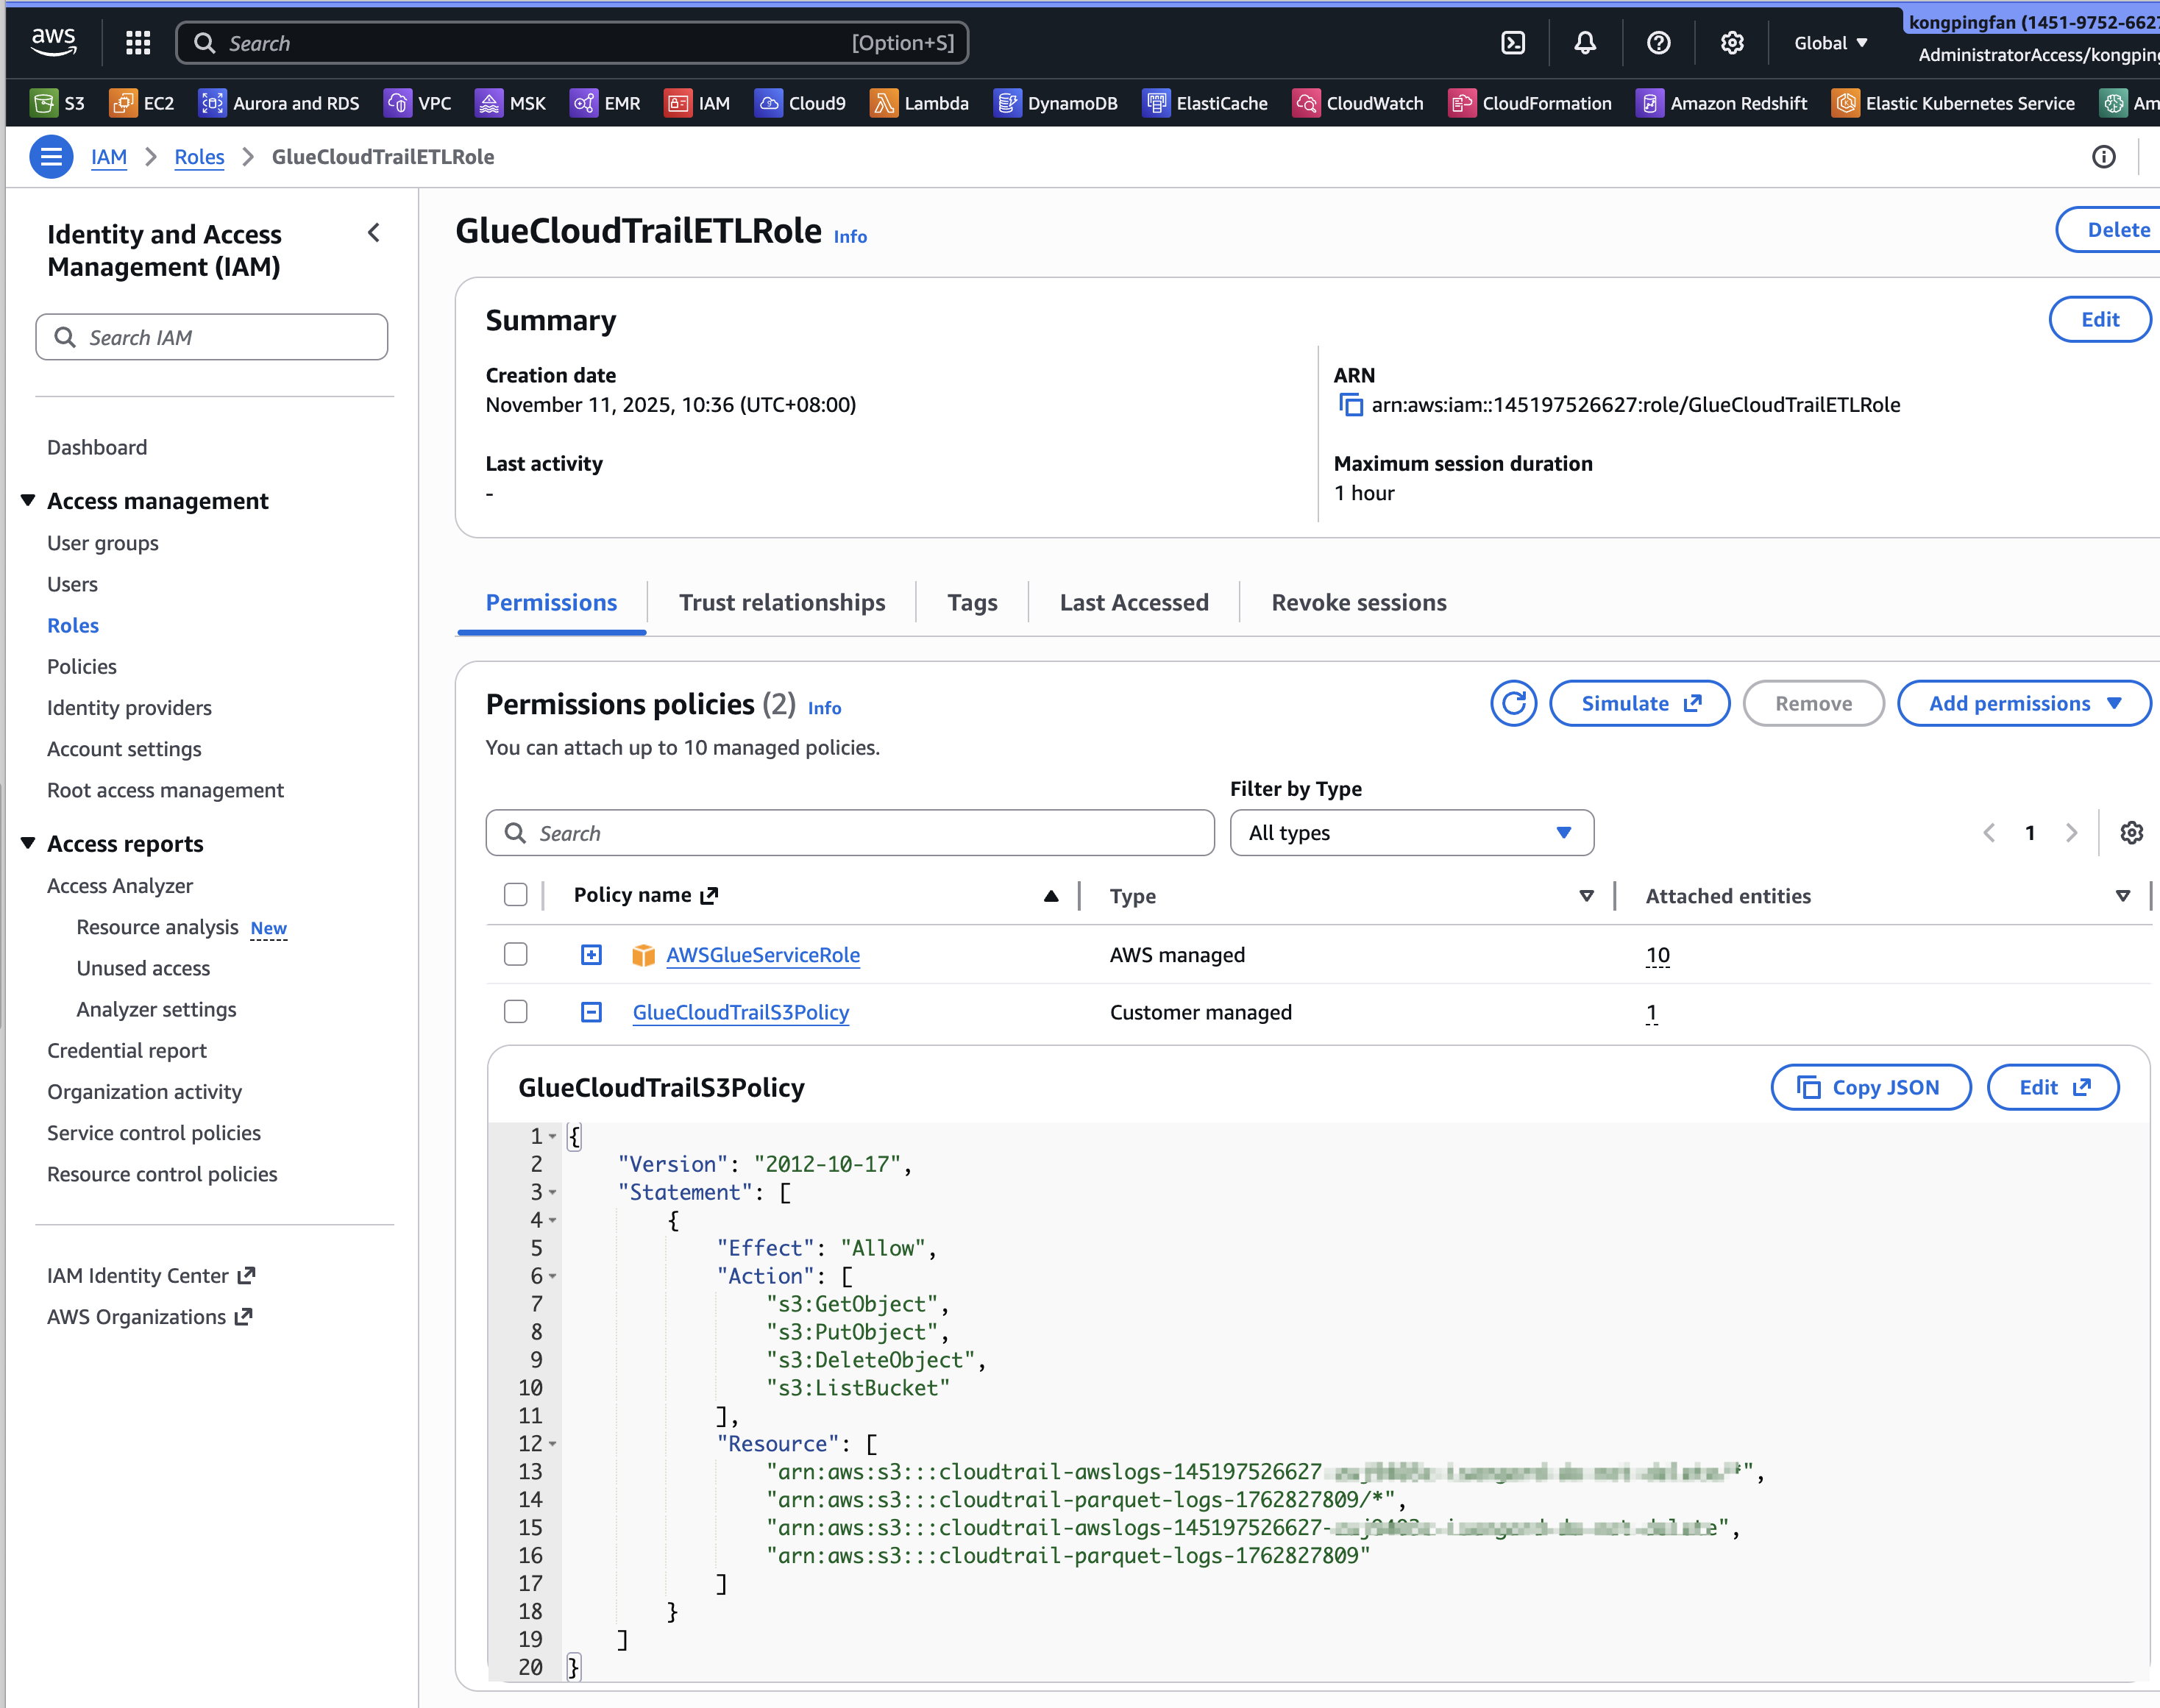2160x1708 pixels.
Task: Open the CloudShell terminal icon
Action: point(1513,43)
